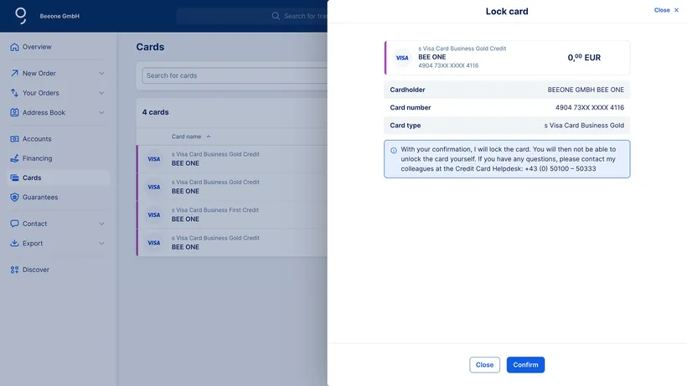Click the Accounts icon in sidebar
The width and height of the screenshot is (687, 386).
pyautogui.click(x=14, y=139)
